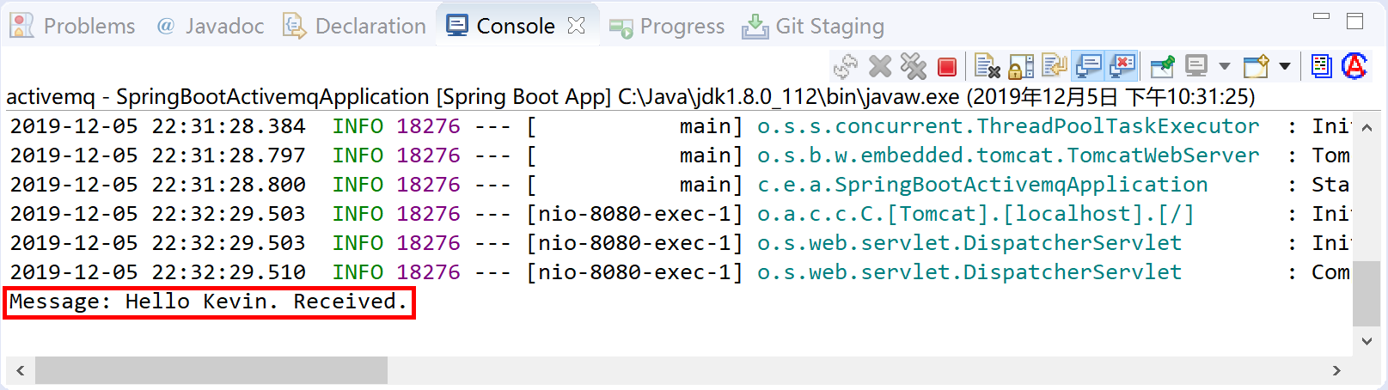Click the Remove Launch gray X icon
1388x390 pixels.
pos(880,66)
